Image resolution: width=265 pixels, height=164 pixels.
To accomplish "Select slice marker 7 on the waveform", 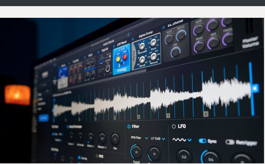I will tap(168, 115).
